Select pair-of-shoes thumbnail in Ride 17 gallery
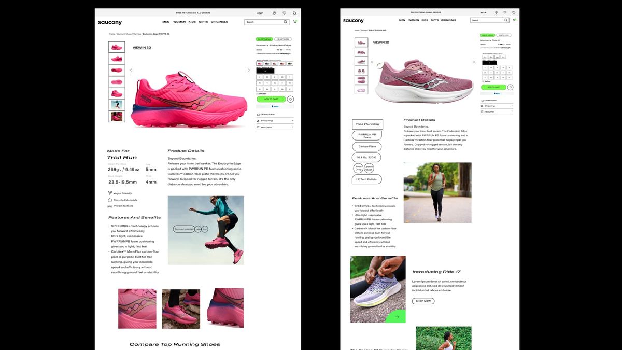The height and width of the screenshot is (350, 622). pyautogui.click(x=361, y=71)
